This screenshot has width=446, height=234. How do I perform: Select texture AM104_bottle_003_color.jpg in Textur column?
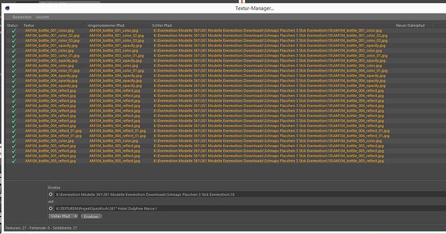[49, 51]
